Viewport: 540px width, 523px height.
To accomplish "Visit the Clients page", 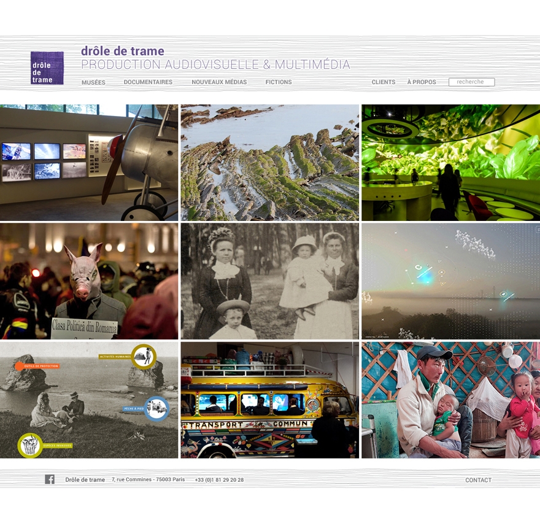I will (384, 82).
